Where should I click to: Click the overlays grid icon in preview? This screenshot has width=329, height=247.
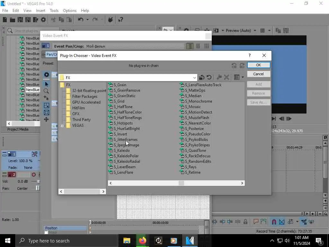[x=262, y=31]
